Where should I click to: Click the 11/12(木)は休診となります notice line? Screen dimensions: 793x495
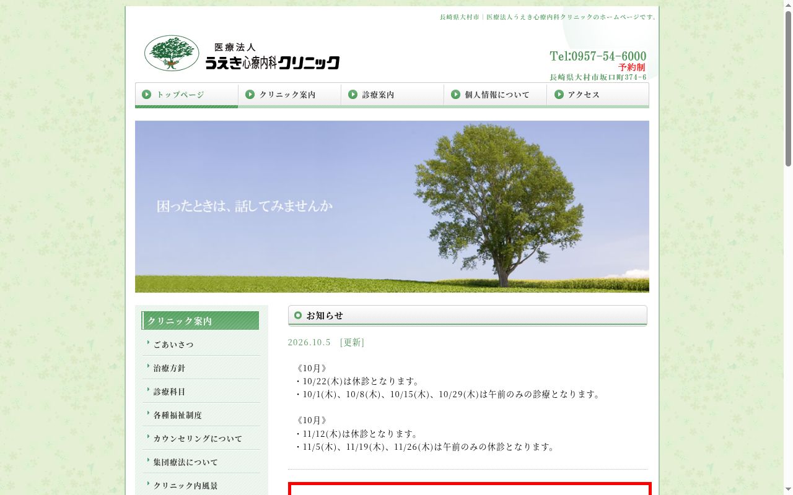(x=357, y=434)
